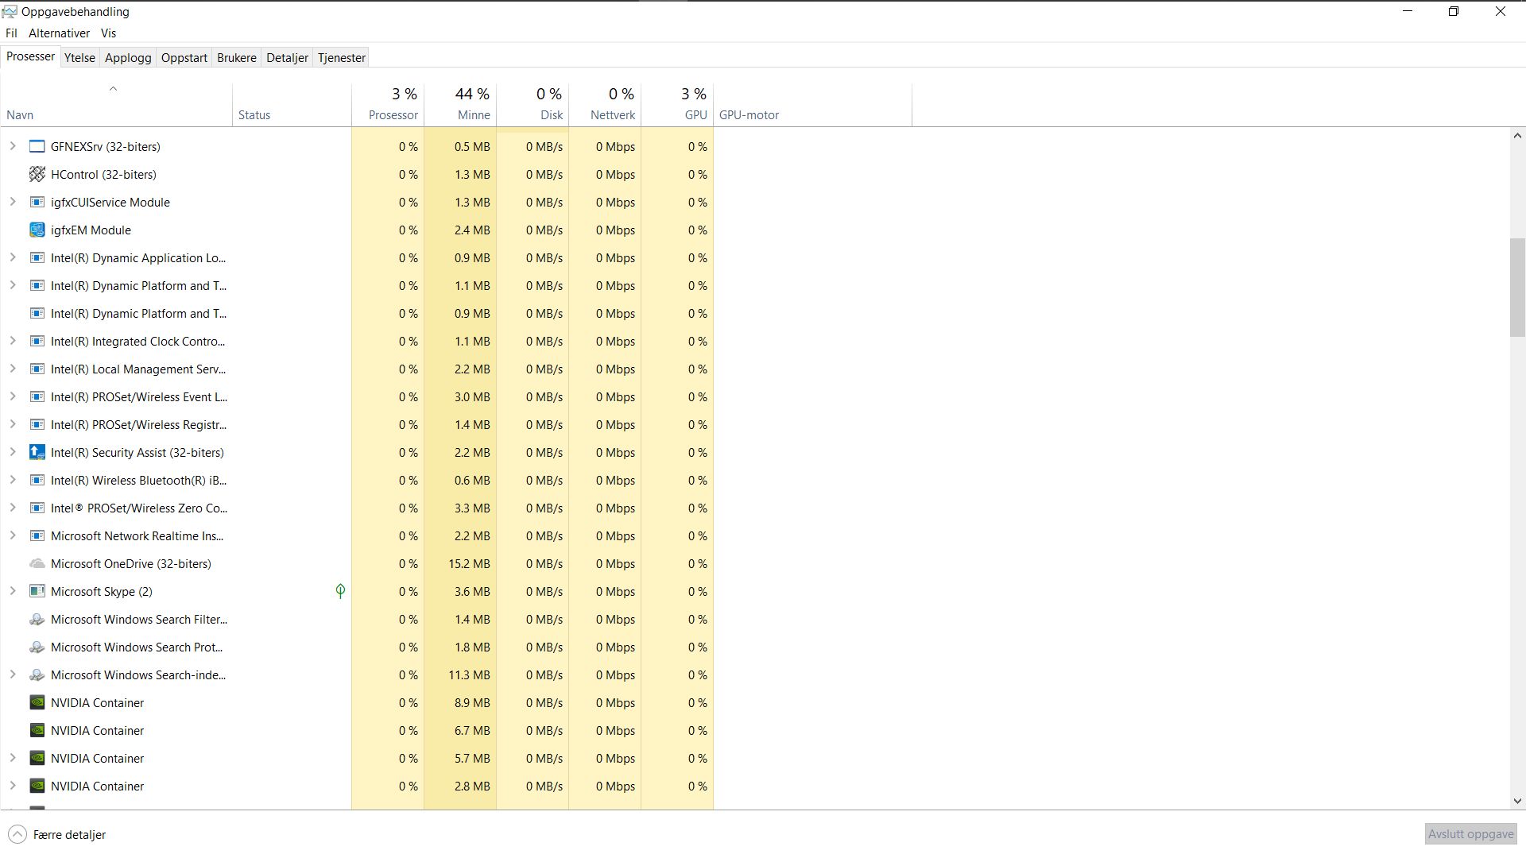Open the Vis menu
Screen dimensions: 1526x858
click(108, 33)
